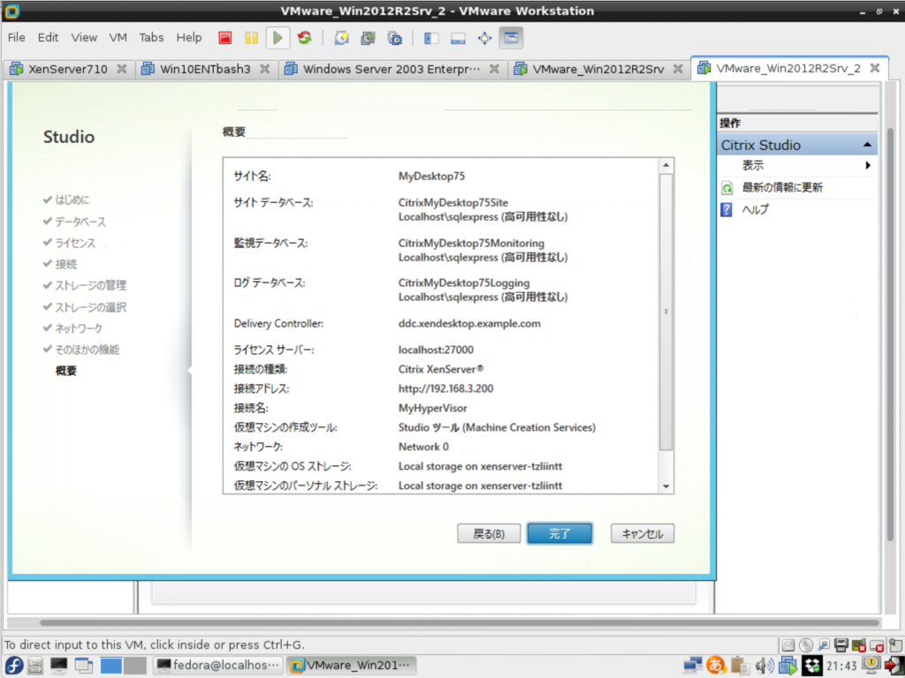Click the 戻る(B) back button
The height and width of the screenshot is (678, 905).
[x=489, y=533]
